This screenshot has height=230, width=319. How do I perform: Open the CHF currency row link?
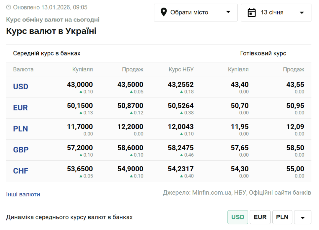pyautogui.click(x=21, y=171)
